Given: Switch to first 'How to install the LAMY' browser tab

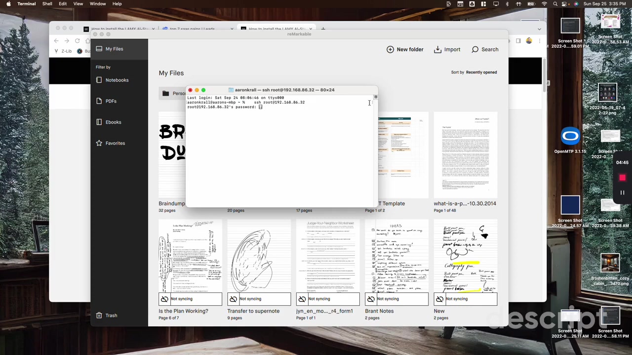Looking at the screenshot, I should click(118, 29).
